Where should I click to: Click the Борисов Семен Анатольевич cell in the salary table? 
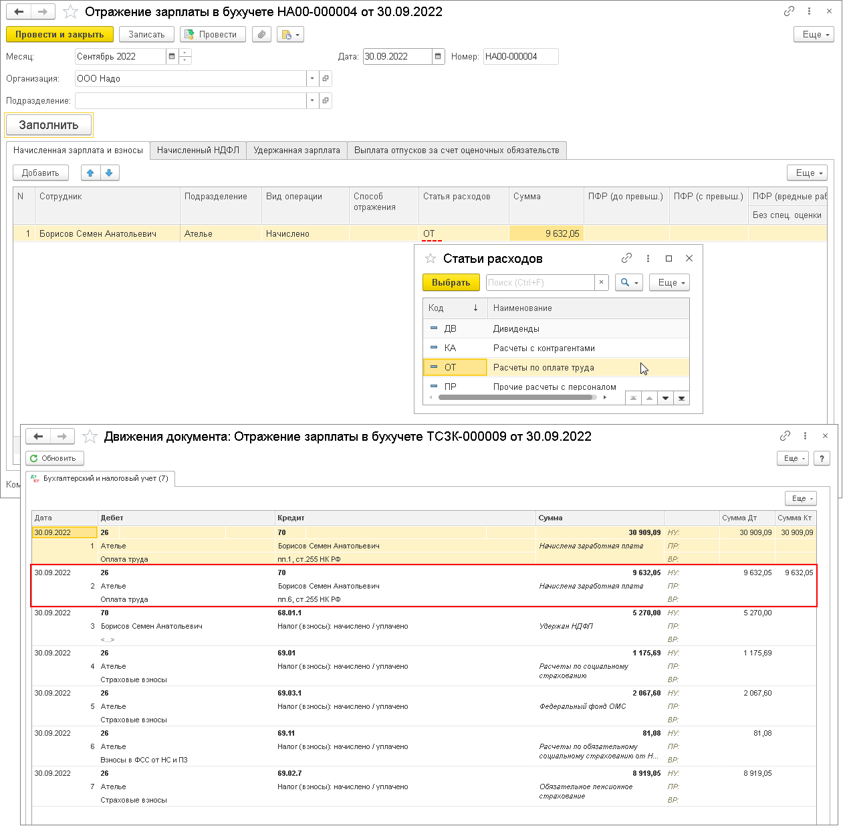coord(107,233)
